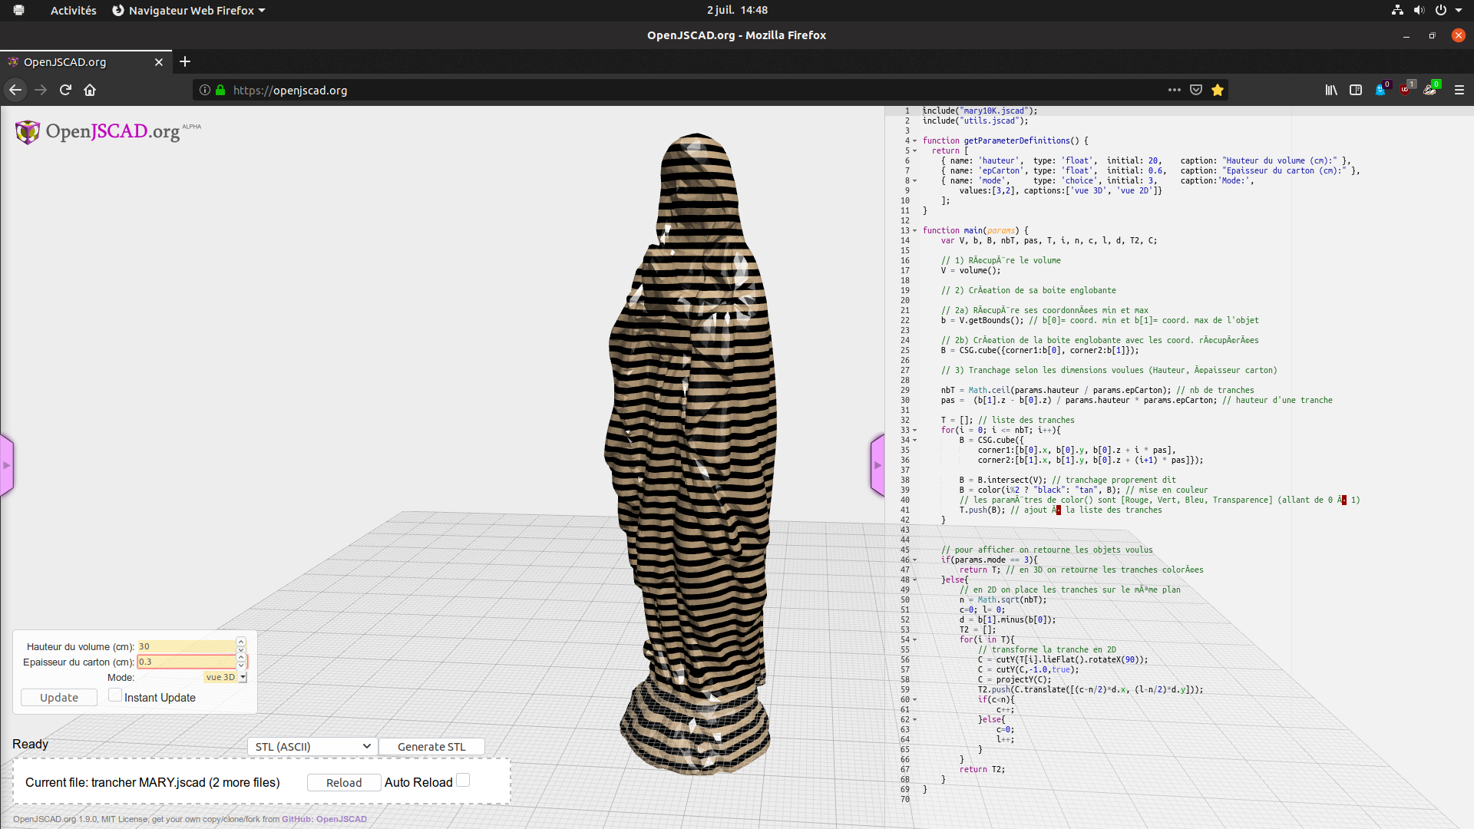Open the sidebar view icon
This screenshot has height=829, width=1474.
tap(1356, 90)
